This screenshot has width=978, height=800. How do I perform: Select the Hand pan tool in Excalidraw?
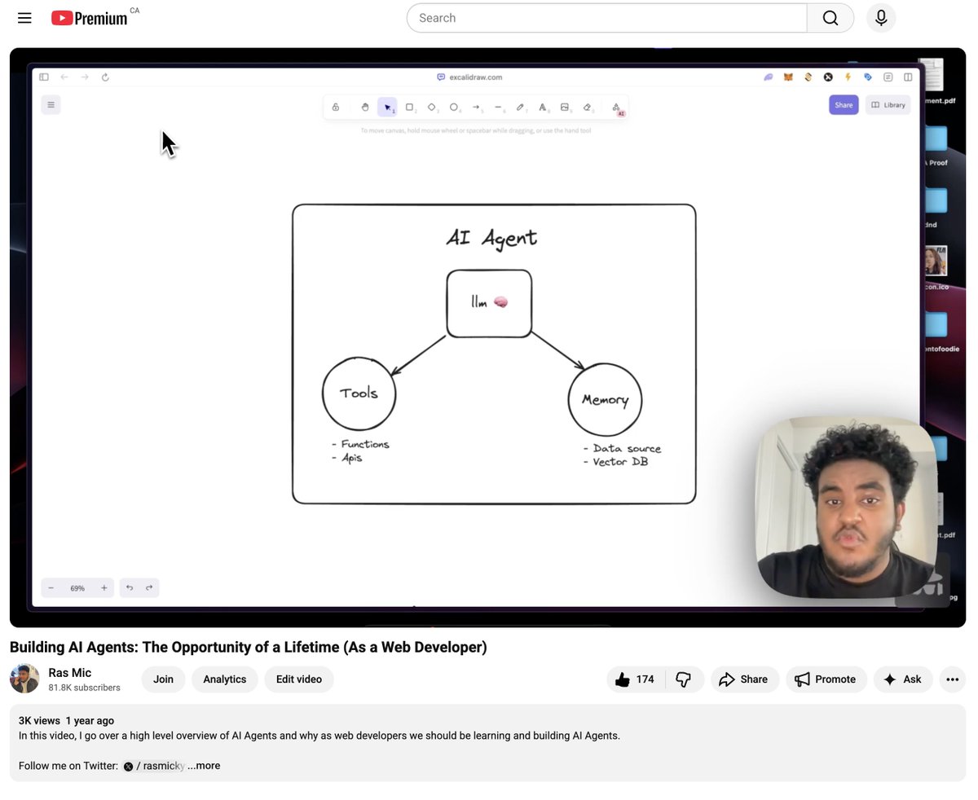365,107
